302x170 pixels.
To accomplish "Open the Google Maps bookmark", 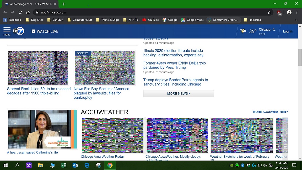I will click(192, 20).
